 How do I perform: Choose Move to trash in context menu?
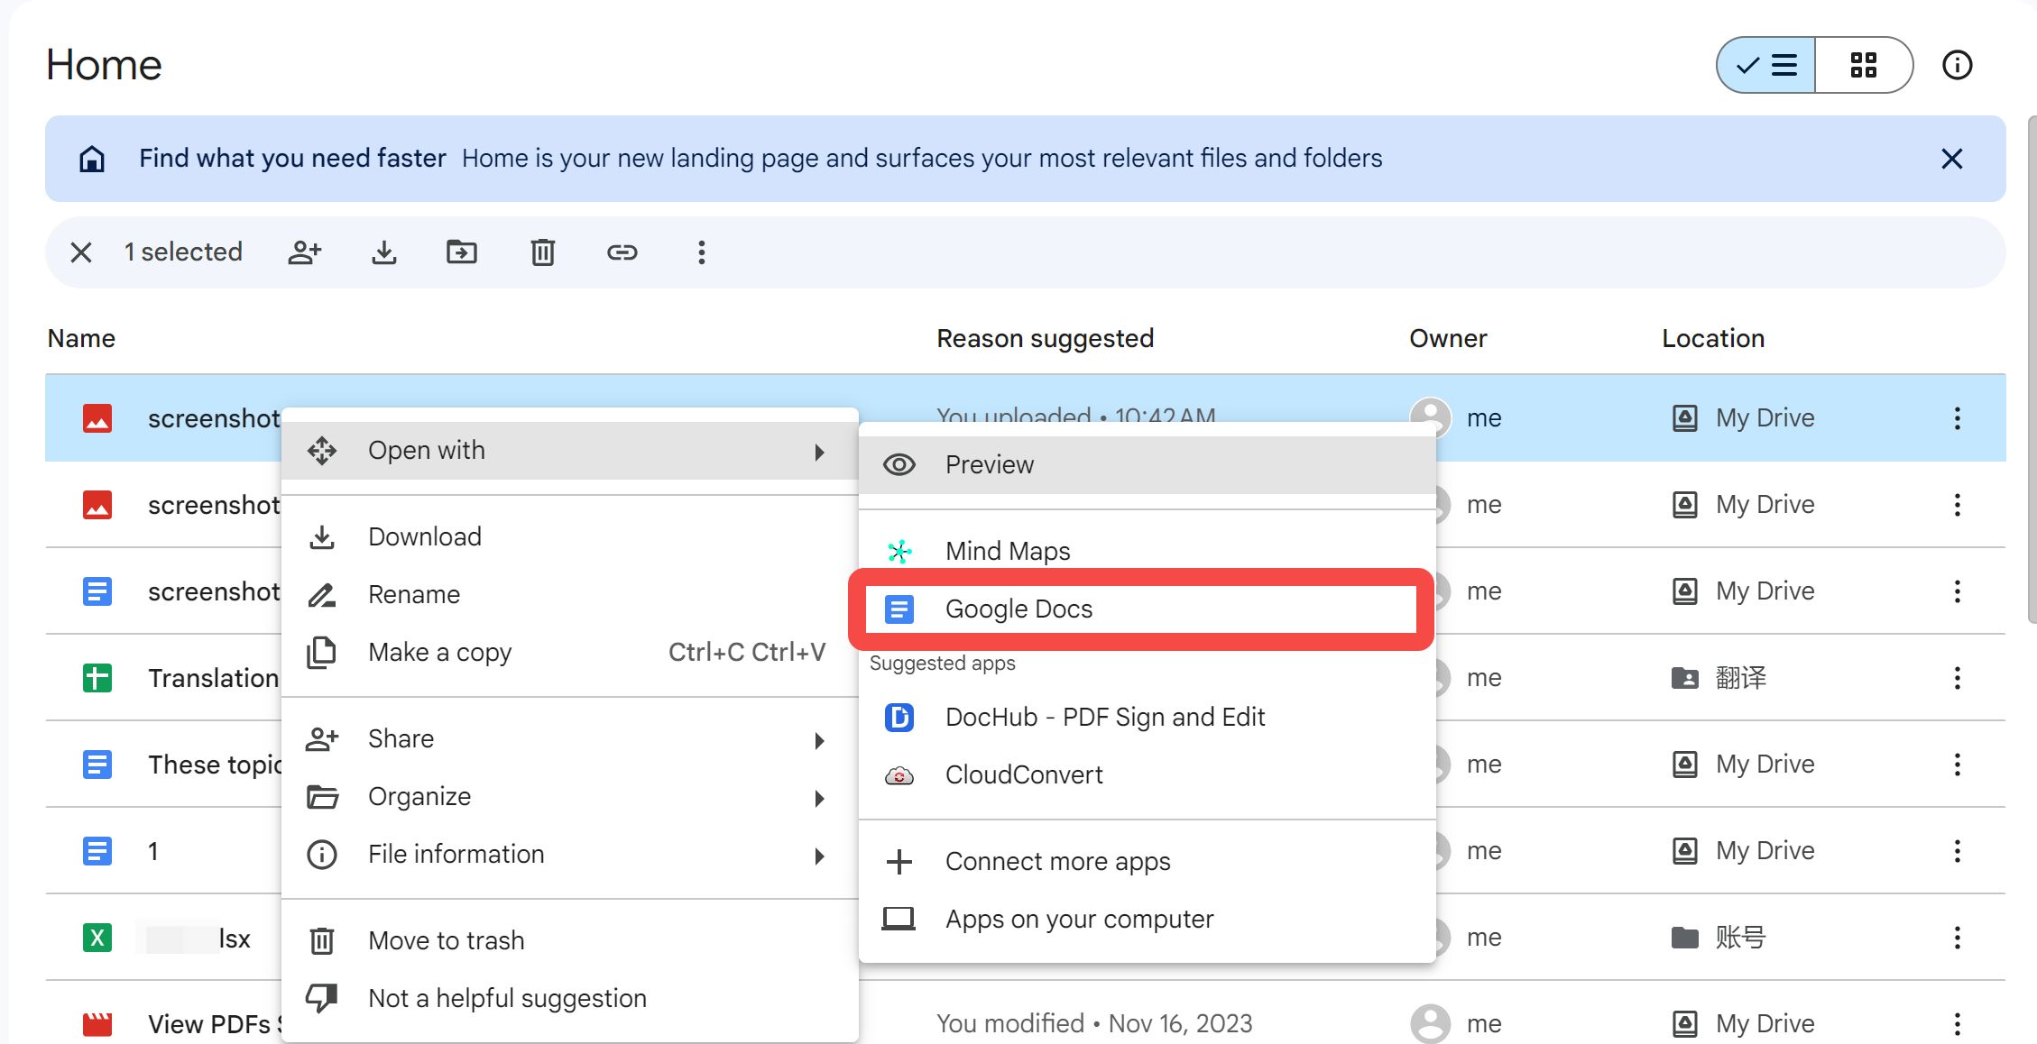pyautogui.click(x=446, y=941)
